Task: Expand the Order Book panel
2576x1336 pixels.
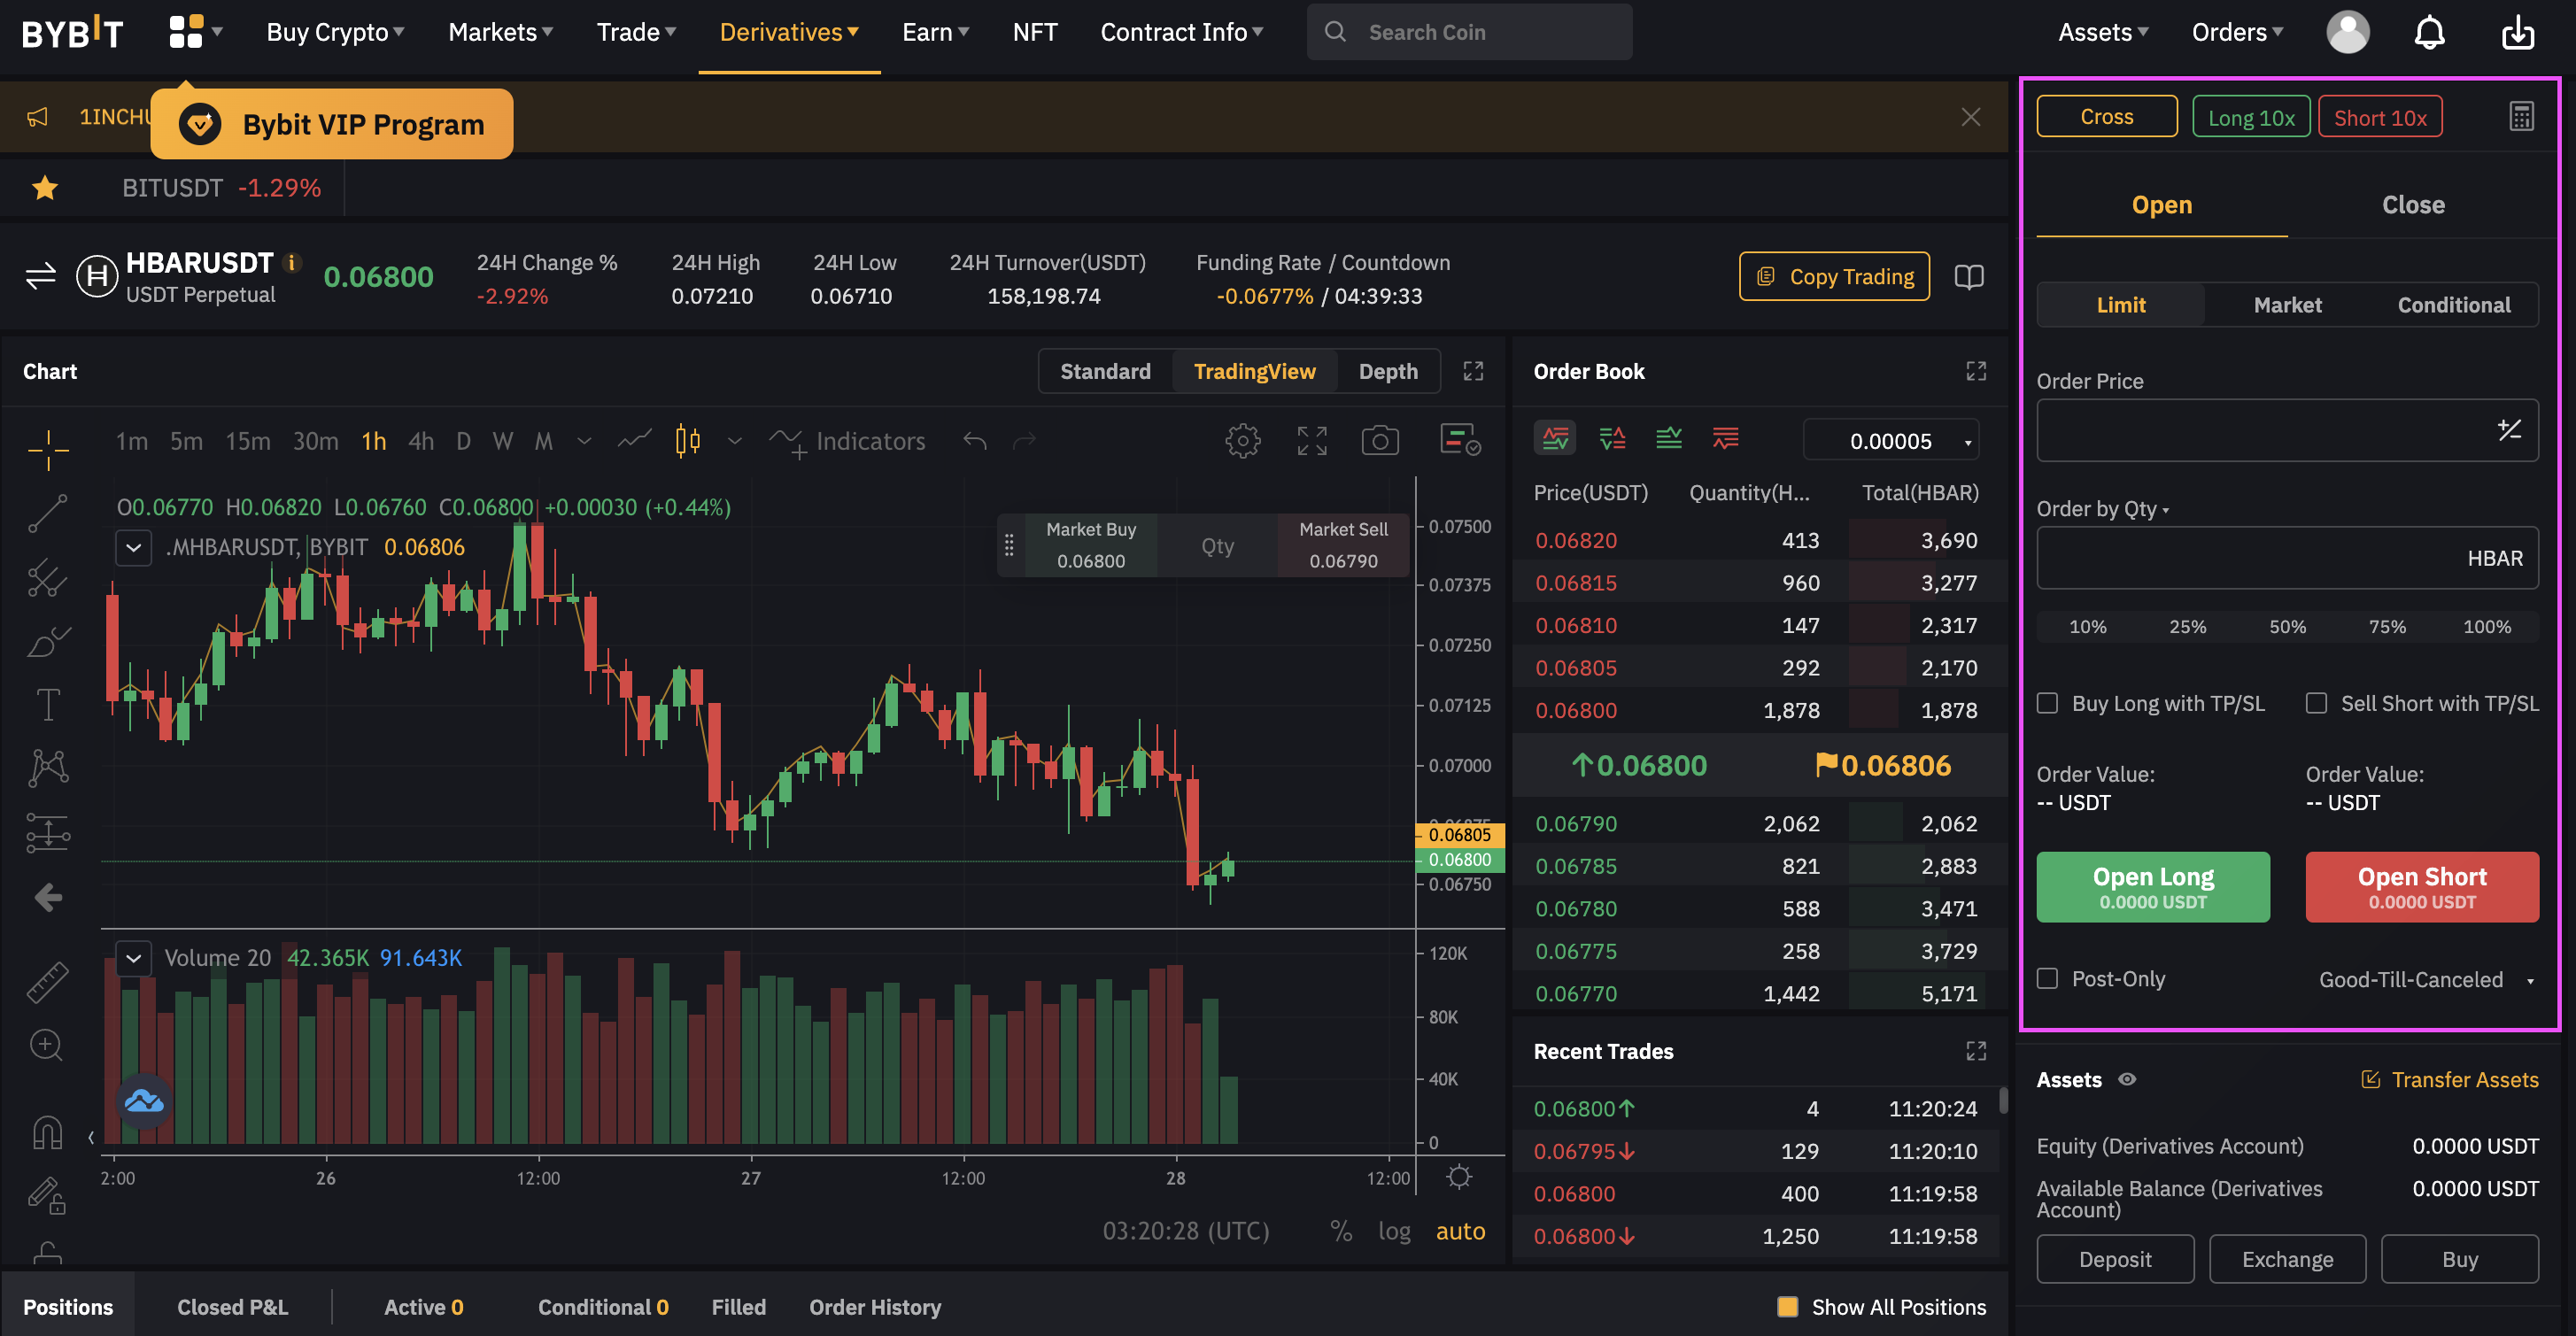Action: (x=1976, y=371)
